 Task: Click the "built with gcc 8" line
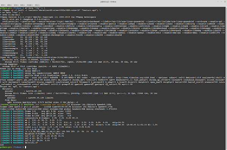[x=26, y=19]
